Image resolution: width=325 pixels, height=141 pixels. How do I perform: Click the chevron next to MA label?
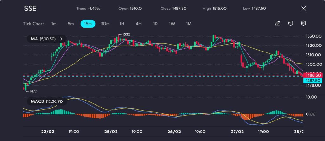(62, 39)
